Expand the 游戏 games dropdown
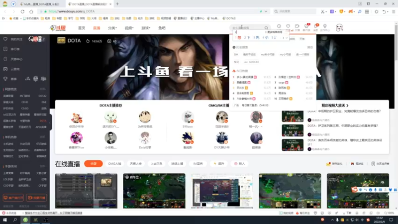This screenshot has width=398, height=224. (146, 28)
